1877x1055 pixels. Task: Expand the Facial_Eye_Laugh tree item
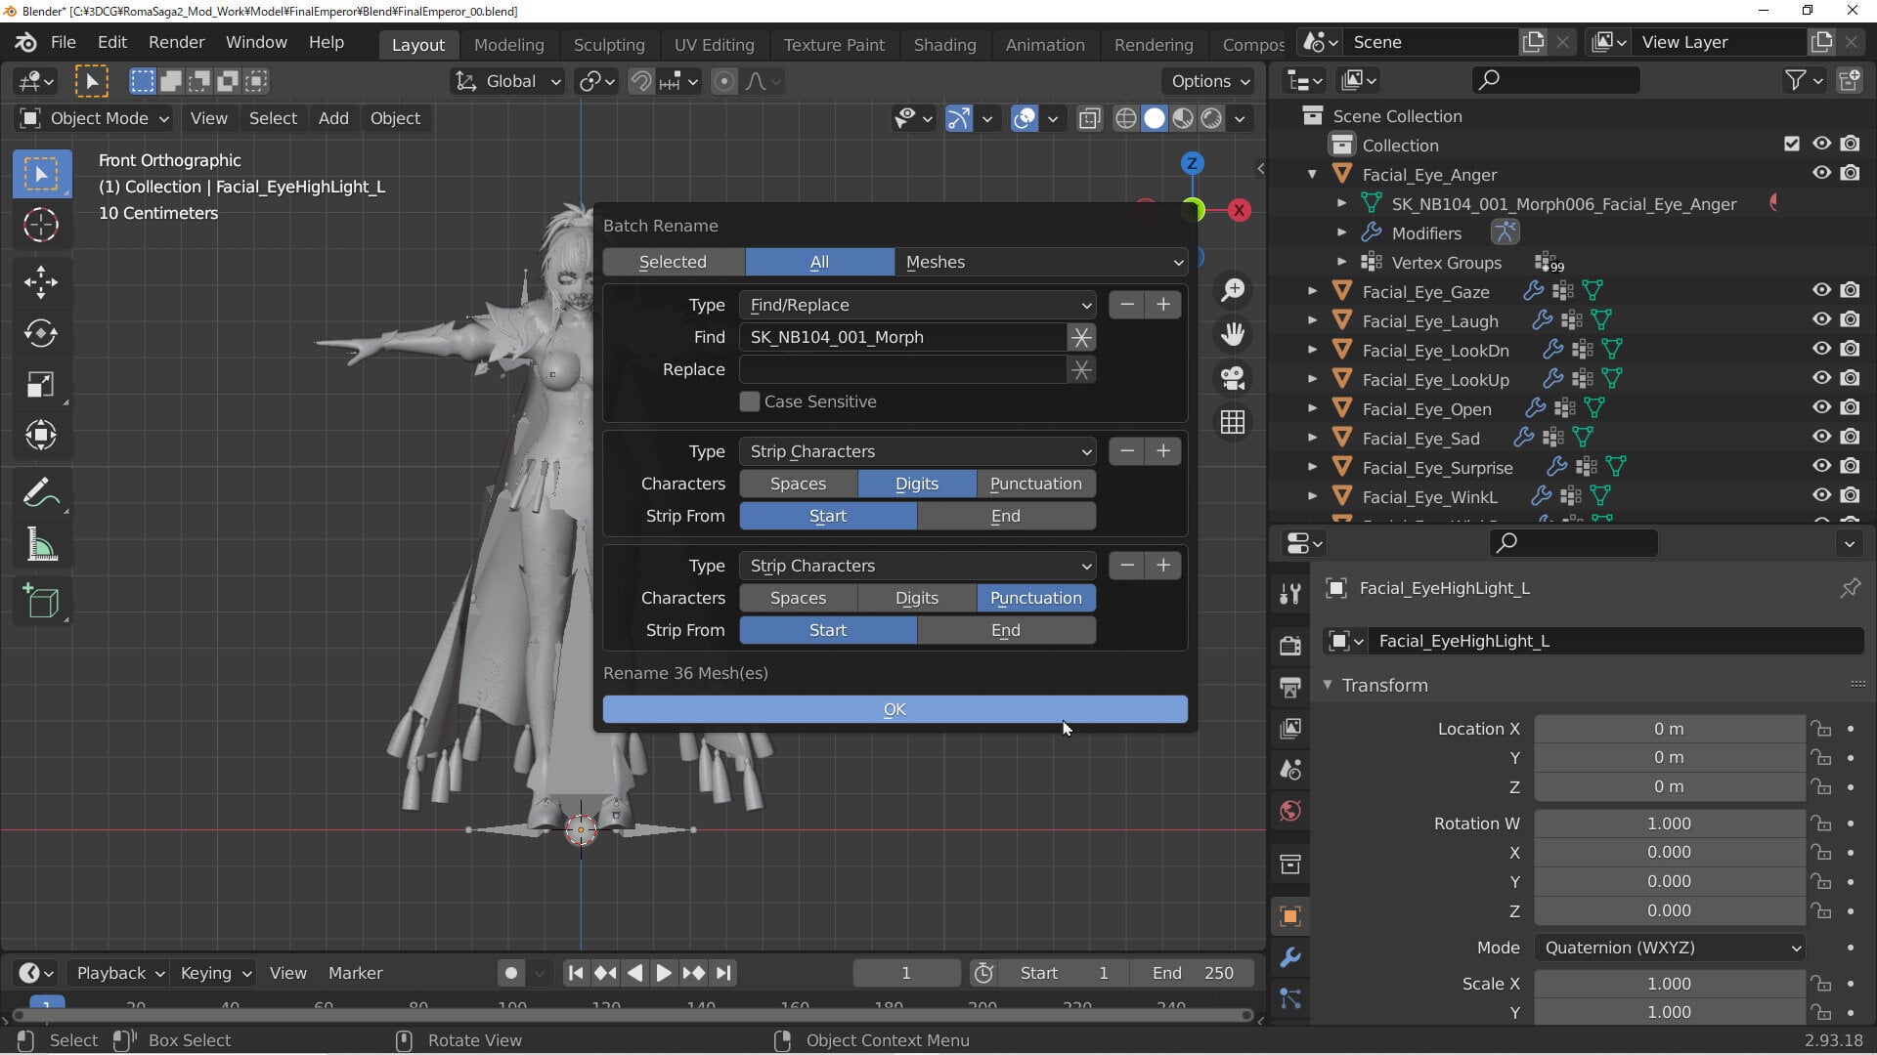(x=1313, y=320)
